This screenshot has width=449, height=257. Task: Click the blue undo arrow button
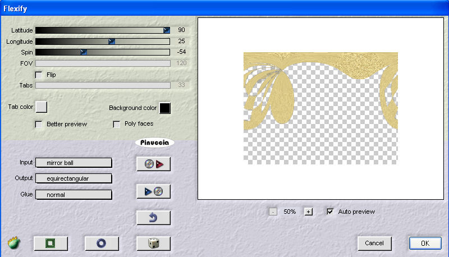coord(153,218)
